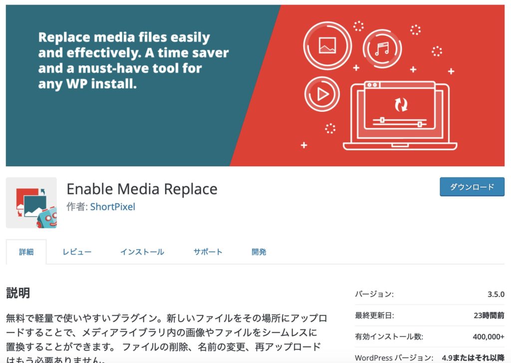
Task: Select the 詳細 tab
Action: 26,252
